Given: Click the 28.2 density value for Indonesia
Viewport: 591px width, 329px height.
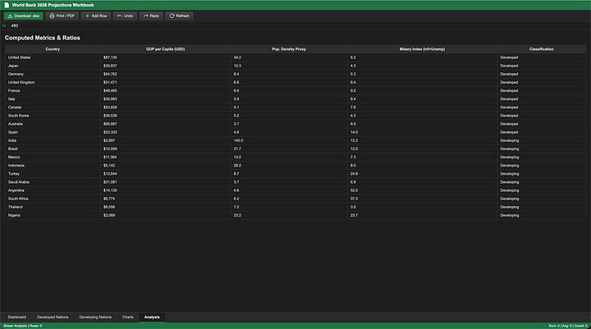Looking at the screenshot, I should pos(289,165).
